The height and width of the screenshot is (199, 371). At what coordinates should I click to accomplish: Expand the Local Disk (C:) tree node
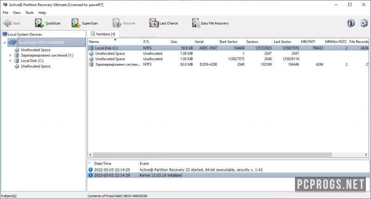tap(10, 61)
